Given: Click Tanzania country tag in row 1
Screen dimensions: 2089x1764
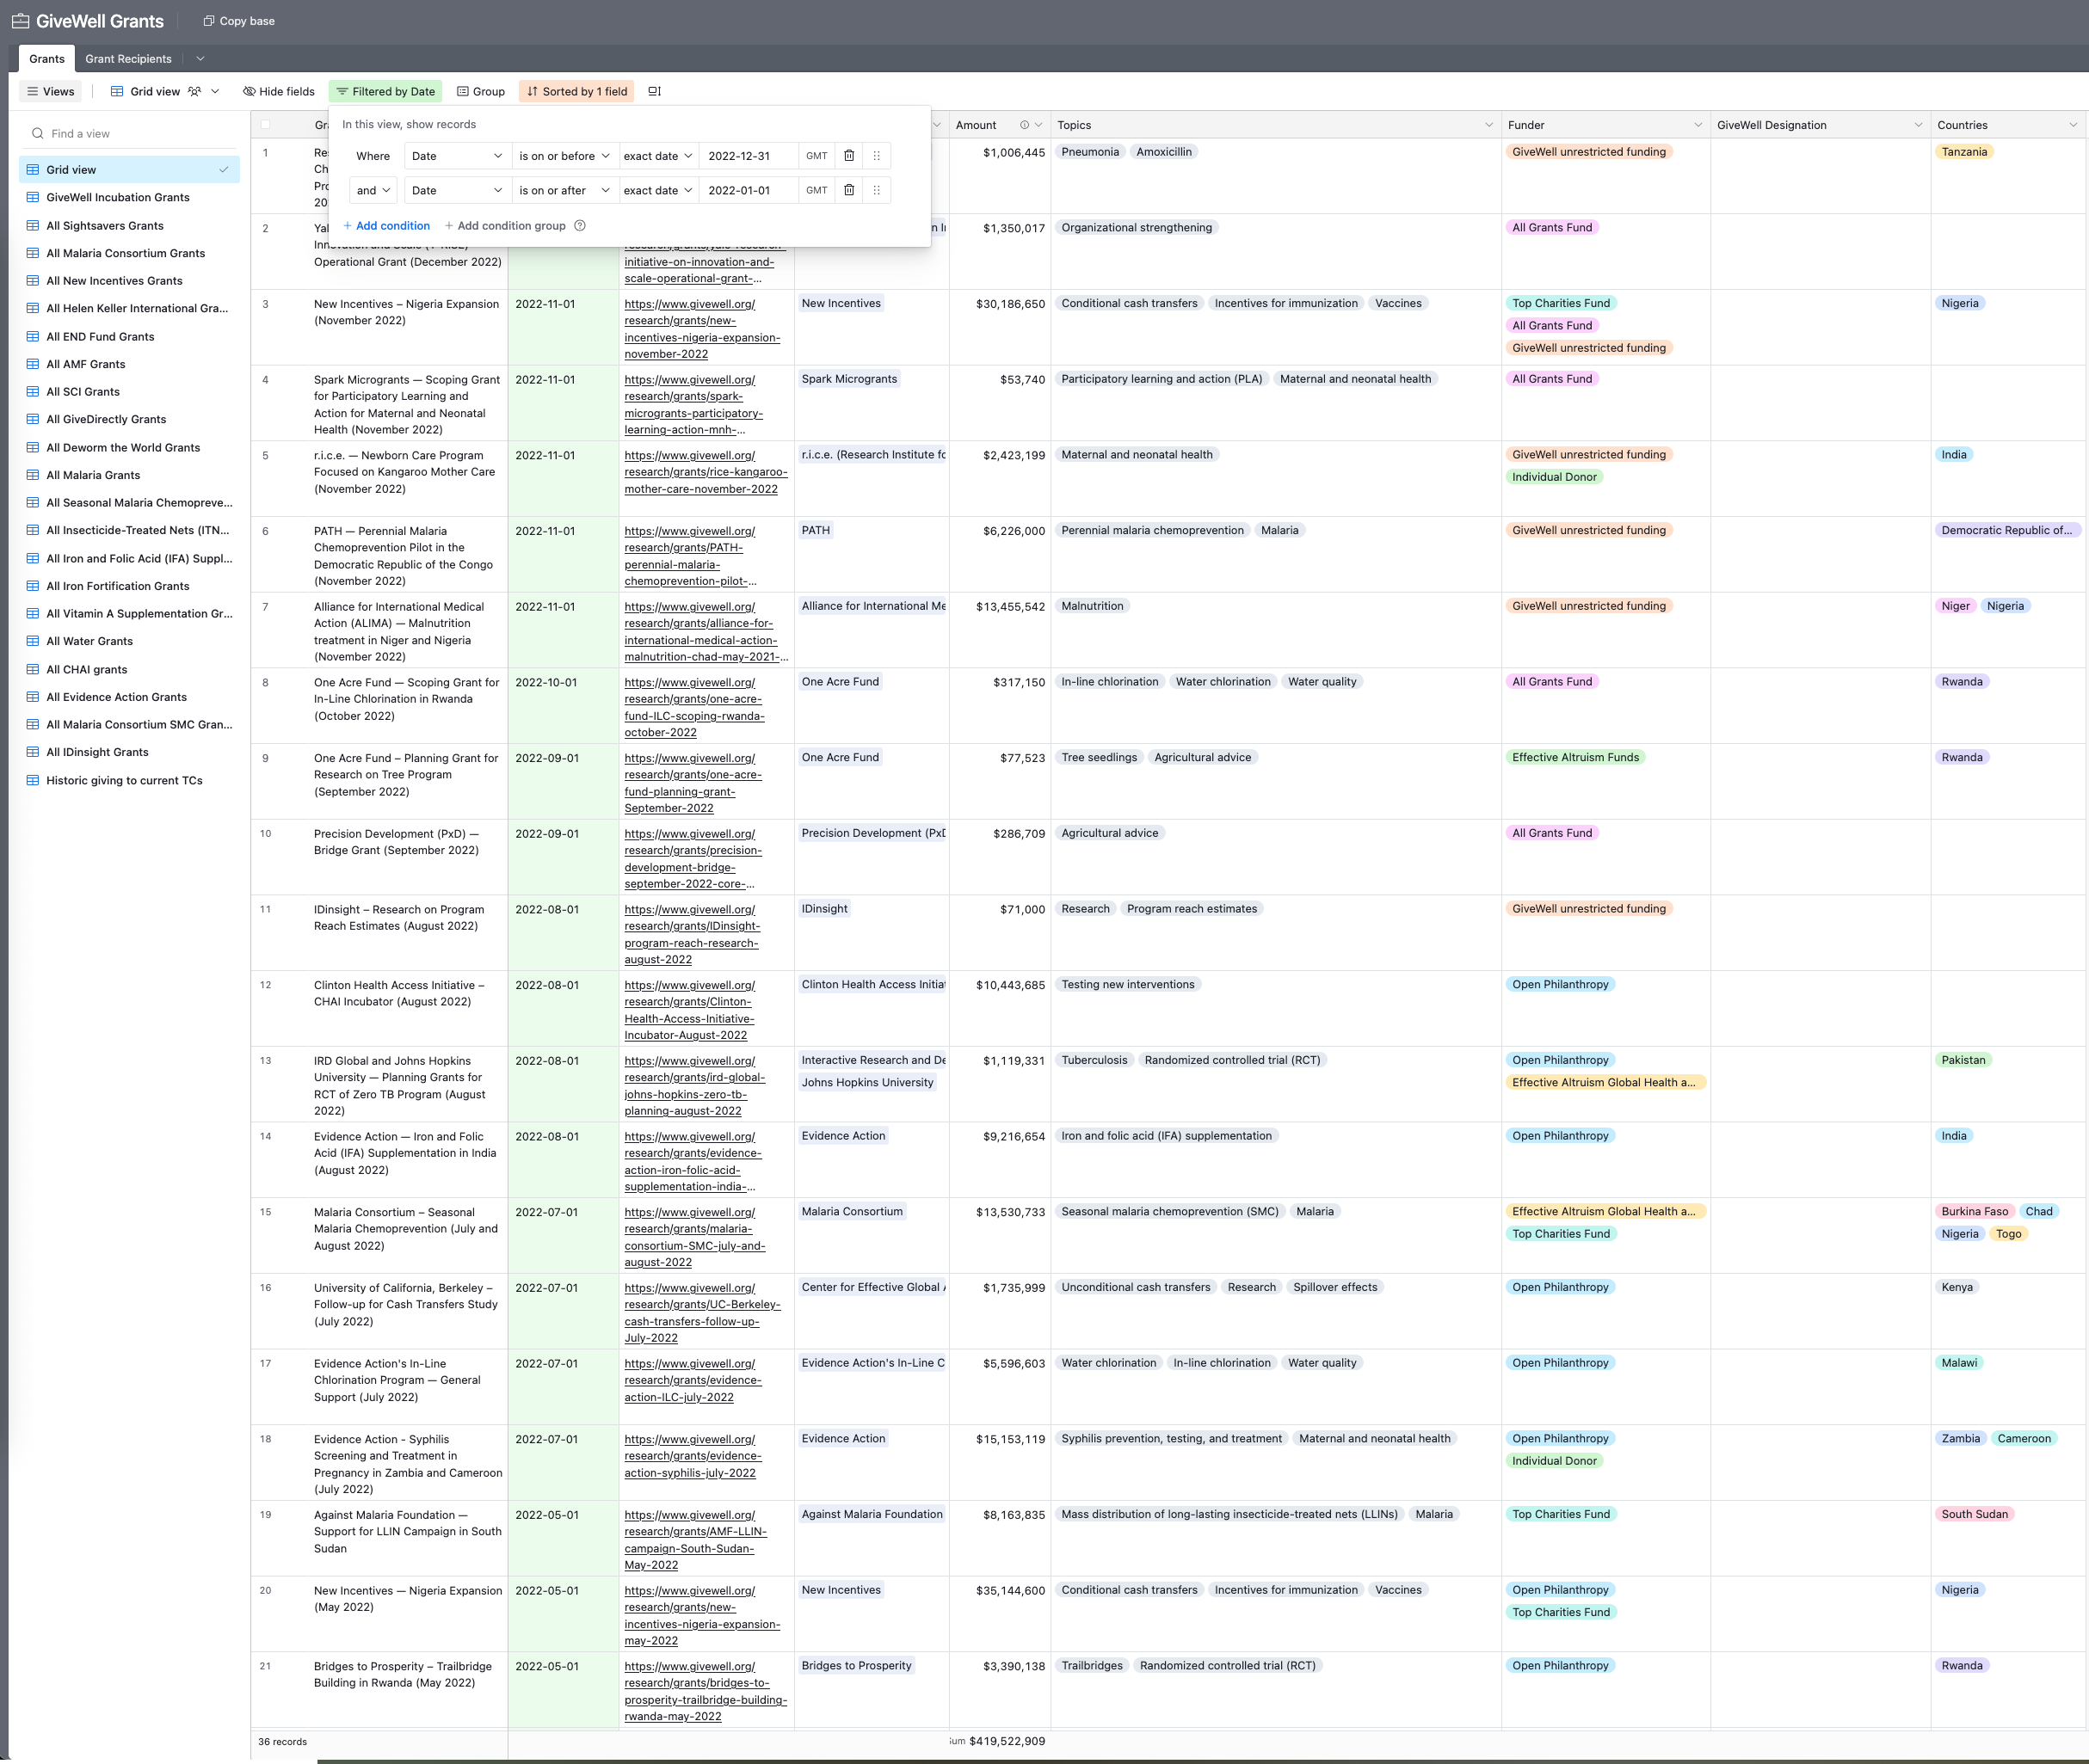Looking at the screenshot, I should [1964, 152].
